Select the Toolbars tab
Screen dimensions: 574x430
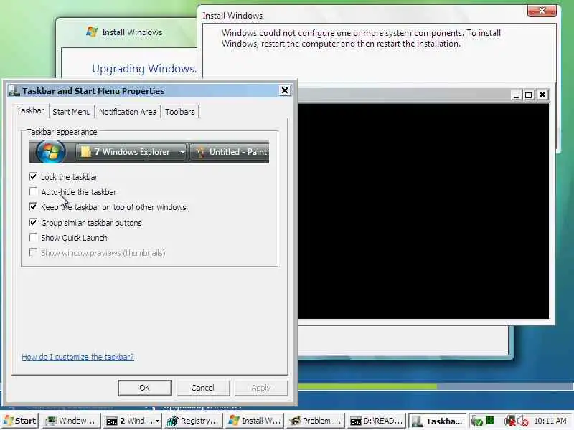[x=180, y=112]
